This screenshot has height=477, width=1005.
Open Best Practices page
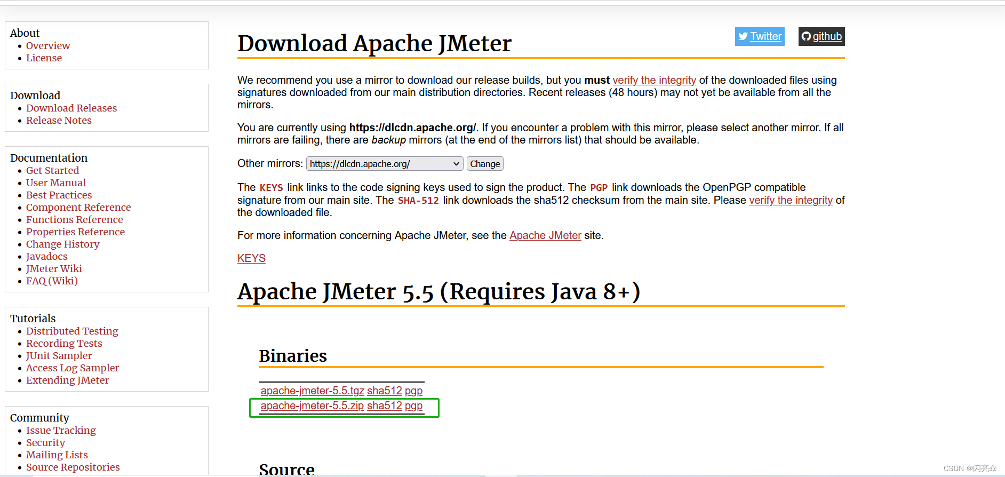(59, 195)
